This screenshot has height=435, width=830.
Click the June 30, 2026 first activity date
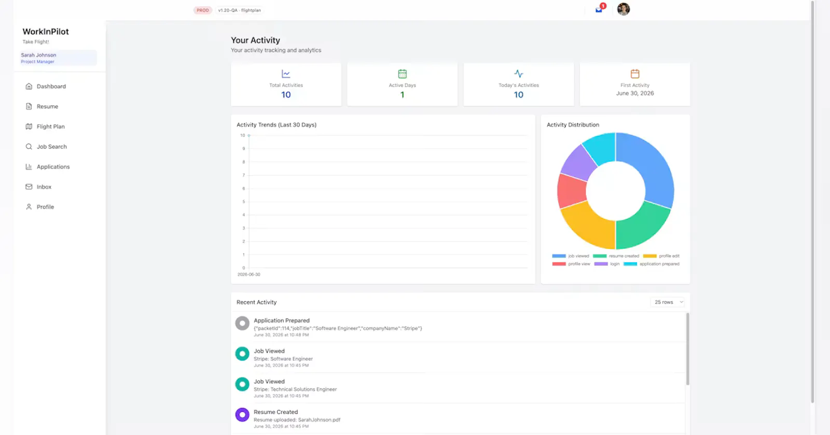point(635,93)
